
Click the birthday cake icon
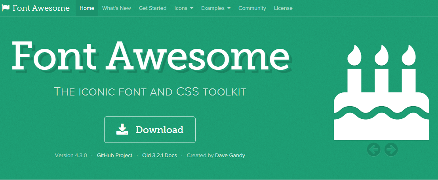tap(382, 92)
